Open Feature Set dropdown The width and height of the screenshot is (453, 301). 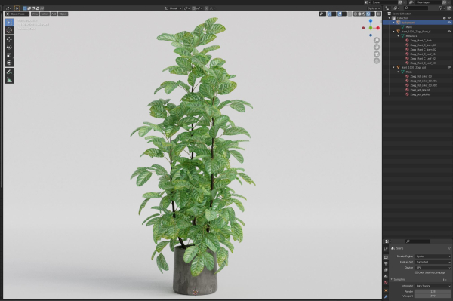tap(433, 262)
